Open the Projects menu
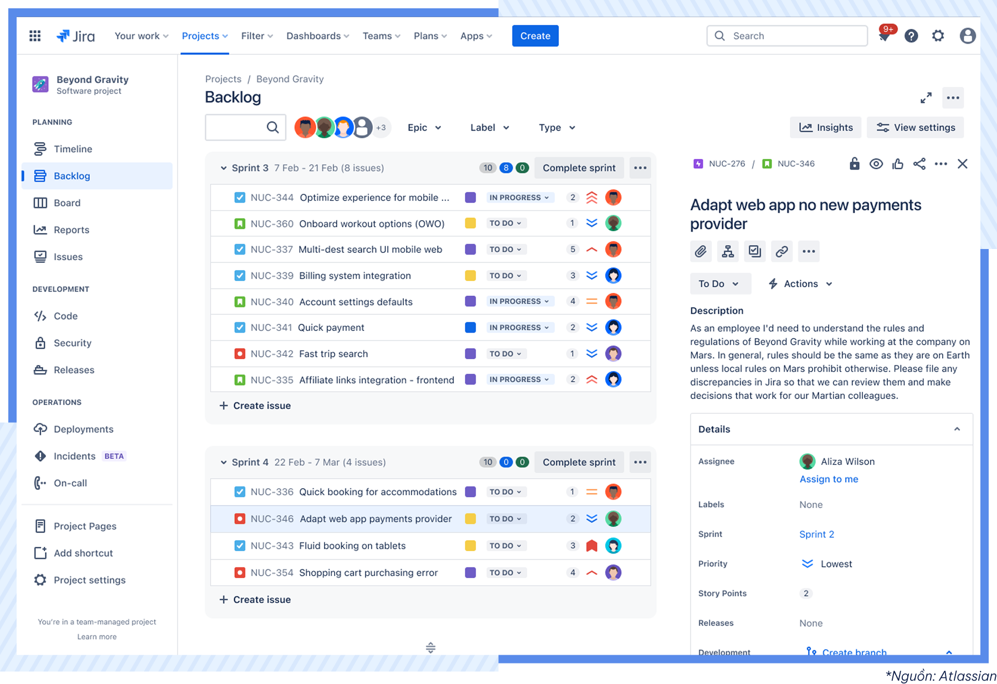Viewport: 997px width, 684px height. (205, 36)
